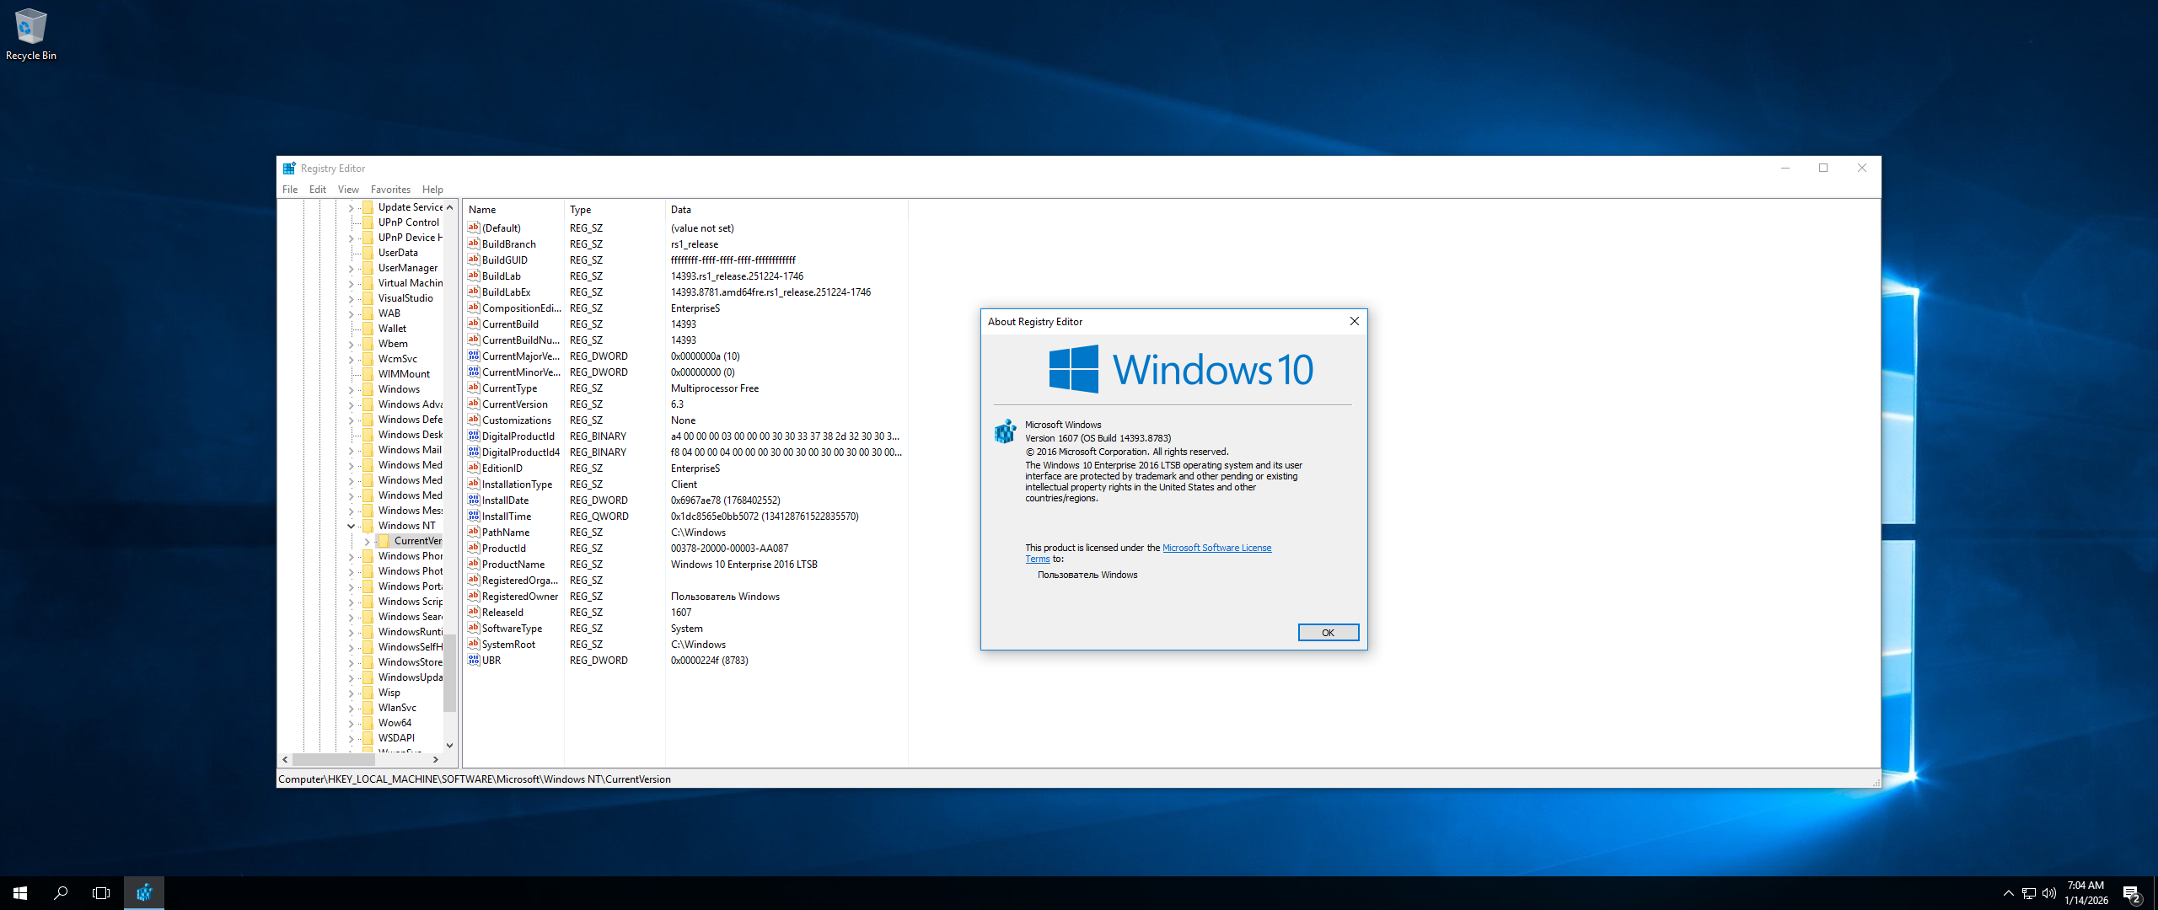Collapse the Windows NT tree node

[352, 526]
